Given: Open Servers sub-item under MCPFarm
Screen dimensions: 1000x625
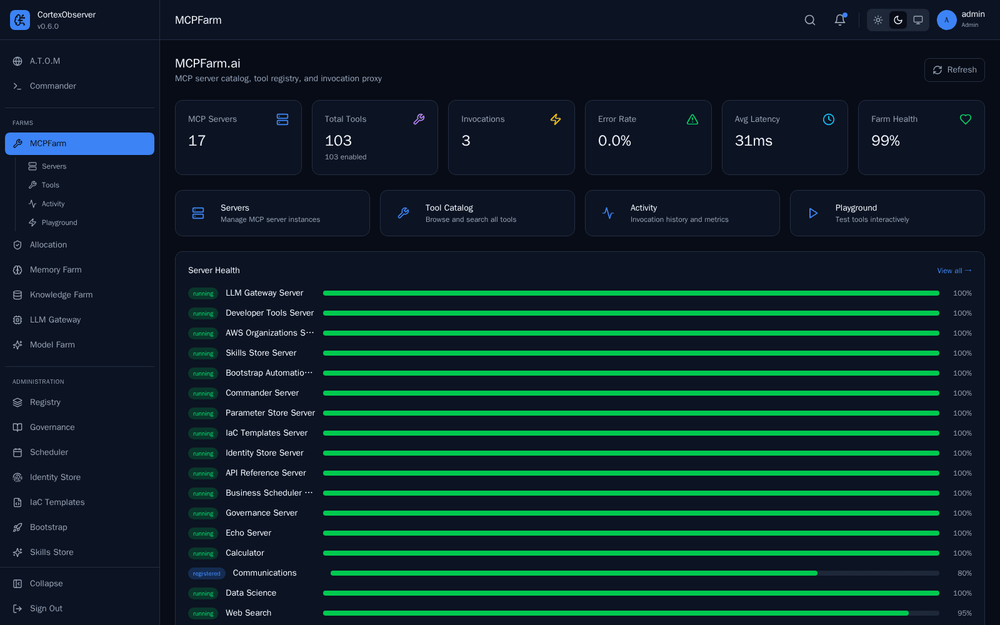Looking at the screenshot, I should 87,166.
